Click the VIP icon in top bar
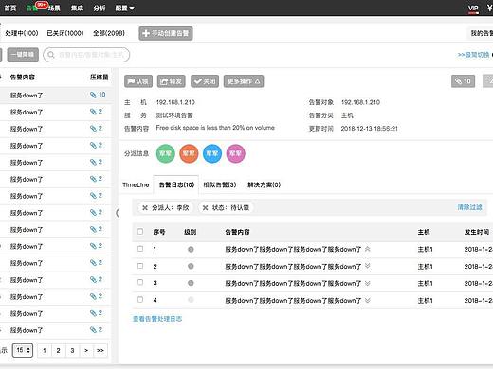This screenshot has width=493, height=369. 473,9
